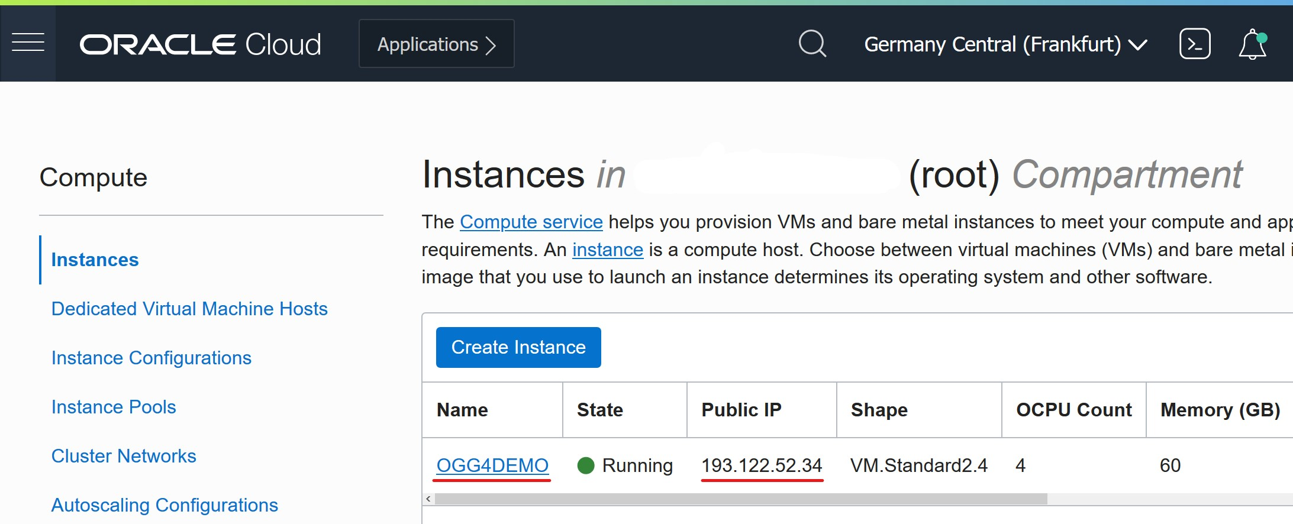Open Dedicated Virtual Machine Hosts
This screenshot has width=1293, height=524.
coord(189,309)
